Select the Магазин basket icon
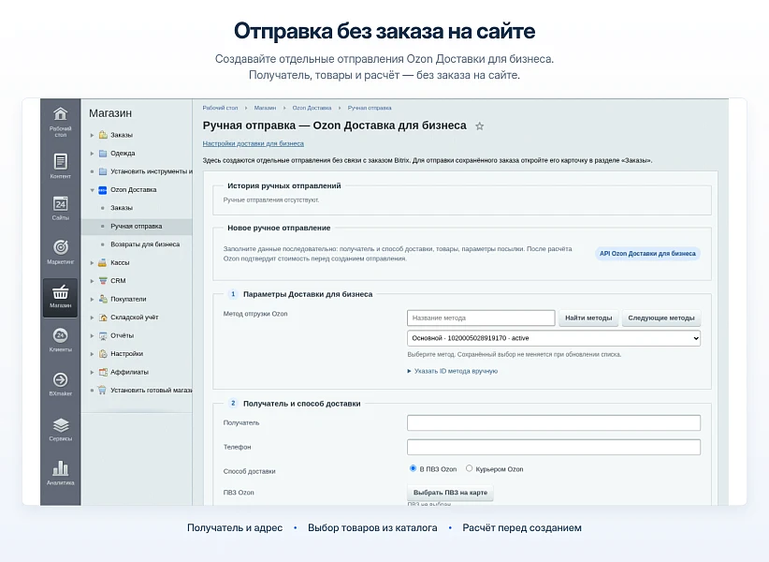The width and height of the screenshot is (769, 562). pos(60,292)
